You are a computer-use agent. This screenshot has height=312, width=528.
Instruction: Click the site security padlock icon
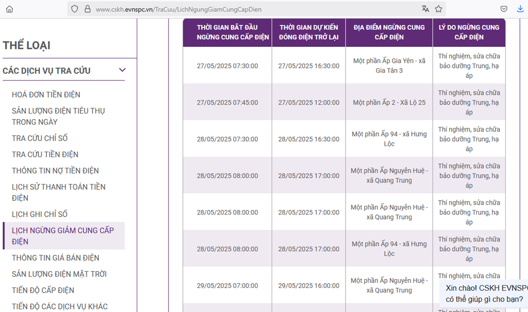(x=87, y=9)
